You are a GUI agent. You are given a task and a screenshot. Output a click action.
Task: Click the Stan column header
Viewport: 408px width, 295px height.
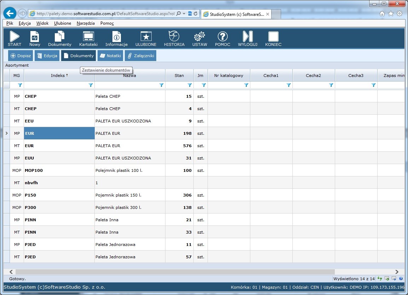179,75
